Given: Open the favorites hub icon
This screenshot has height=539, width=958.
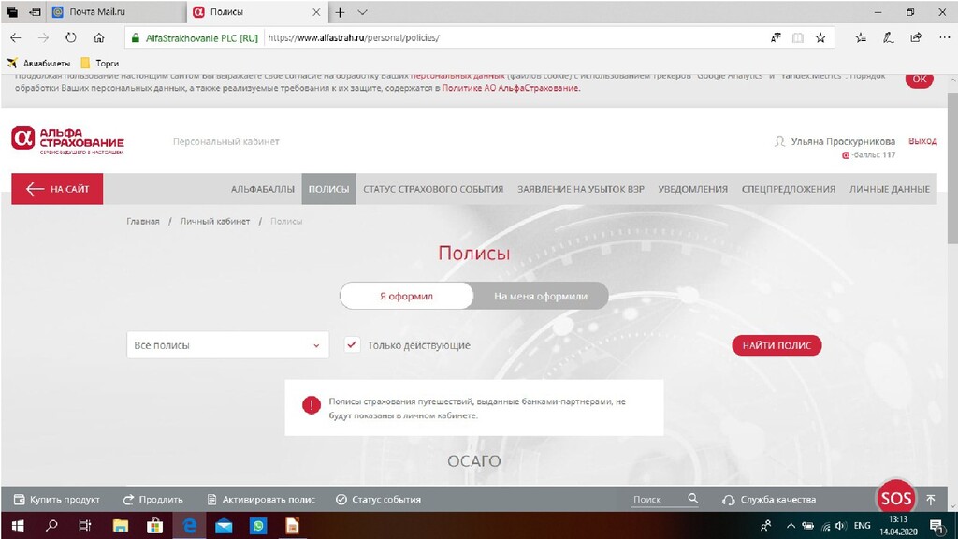Looking at the screenshot, I should (861, 37).
